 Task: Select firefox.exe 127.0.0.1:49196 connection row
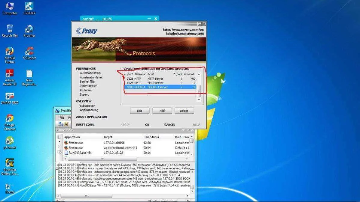tap(126, 143)
